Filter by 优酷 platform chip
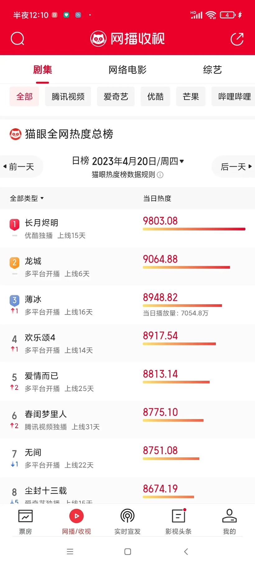Screen dimensions: 255x567 pos(155,97)
